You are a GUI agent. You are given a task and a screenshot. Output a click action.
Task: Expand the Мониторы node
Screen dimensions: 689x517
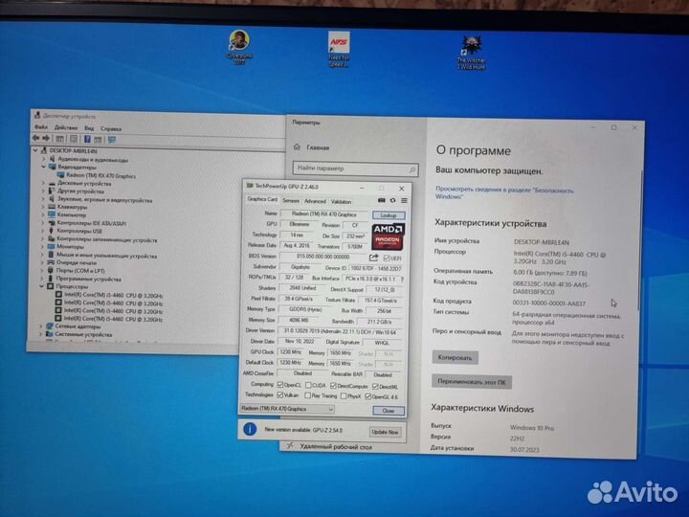point(43,247)
